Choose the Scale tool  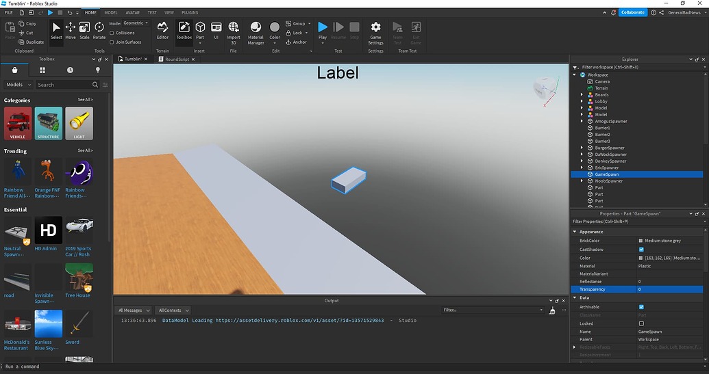point(84,31)
